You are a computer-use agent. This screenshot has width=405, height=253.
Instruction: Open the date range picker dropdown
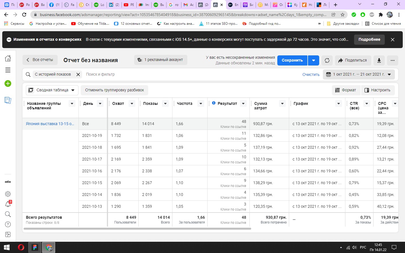[359, 74]
